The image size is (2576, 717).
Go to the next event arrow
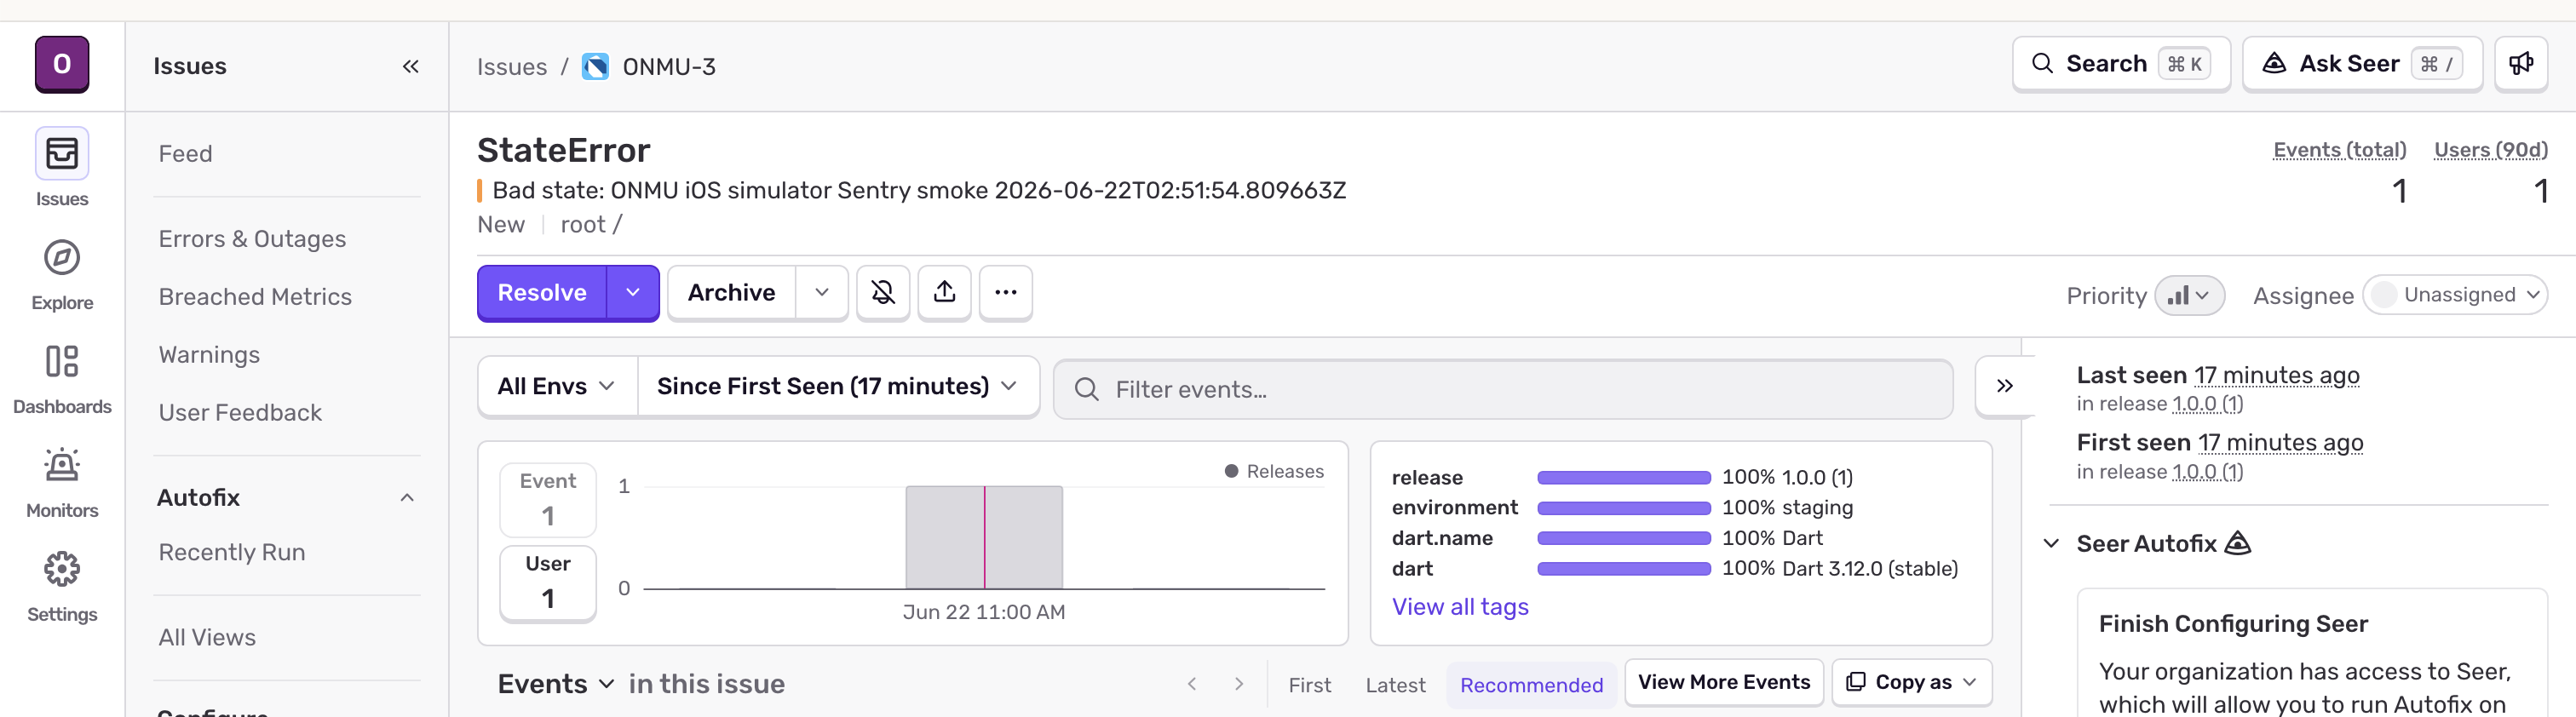1239,684
